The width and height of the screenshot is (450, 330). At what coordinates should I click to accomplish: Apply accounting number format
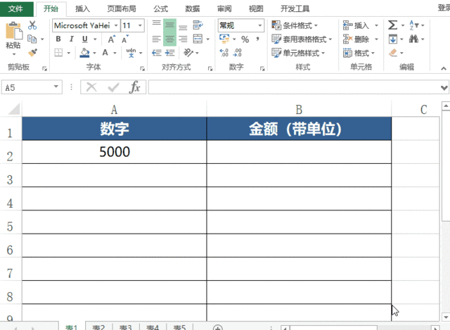pos(224,39)
